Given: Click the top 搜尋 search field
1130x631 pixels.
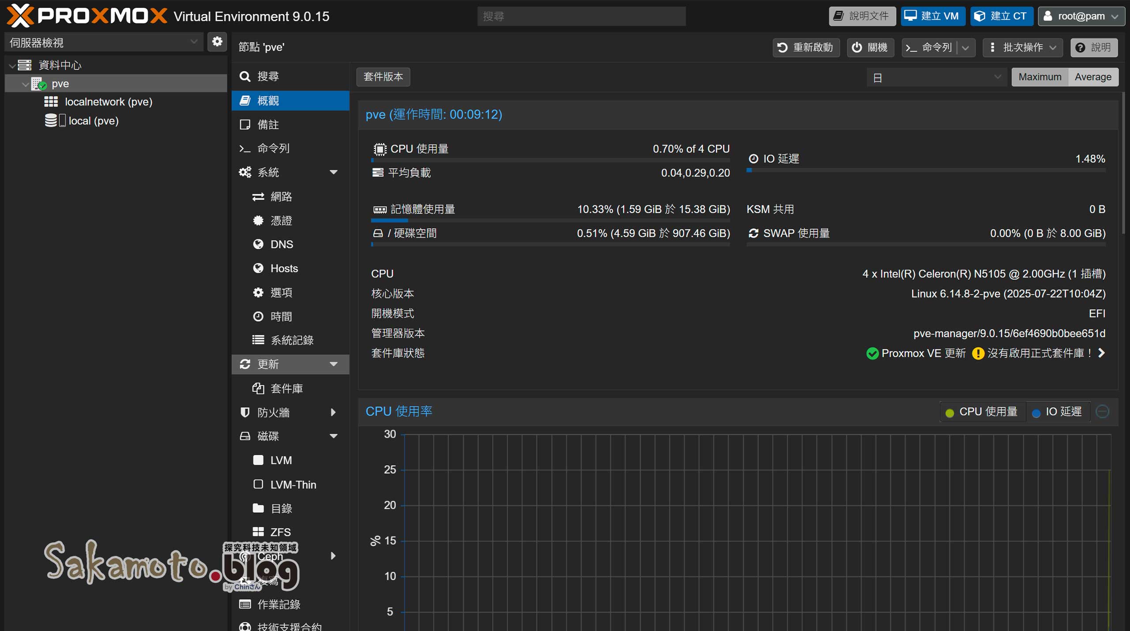Looking at the screenshot, I should (581, 16).
